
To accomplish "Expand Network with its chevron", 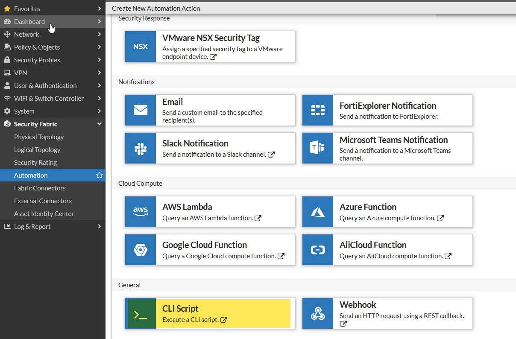I will (x=99, y=34).
